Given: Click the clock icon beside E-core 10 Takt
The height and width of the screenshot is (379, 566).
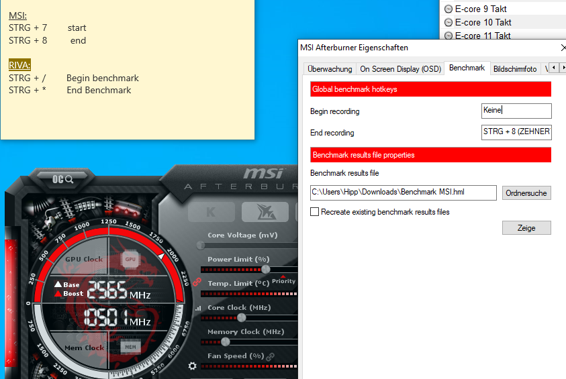Looking at the screenshot, I should (449, 22).
